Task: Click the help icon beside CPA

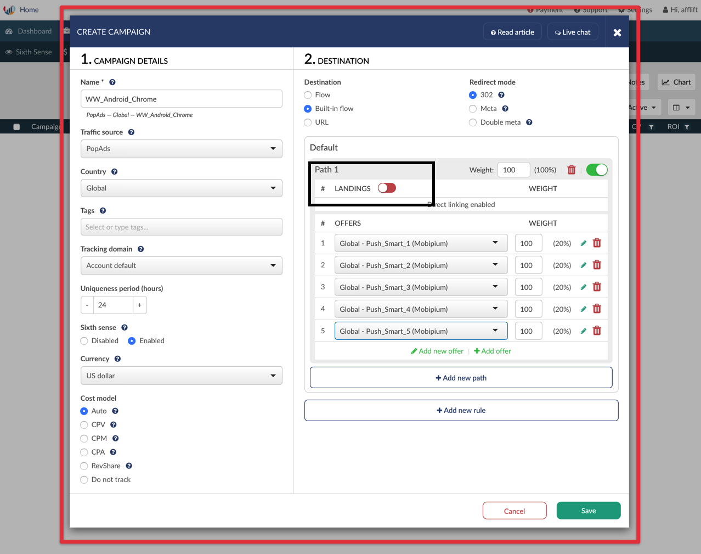Action: click(x=113, y=452)
